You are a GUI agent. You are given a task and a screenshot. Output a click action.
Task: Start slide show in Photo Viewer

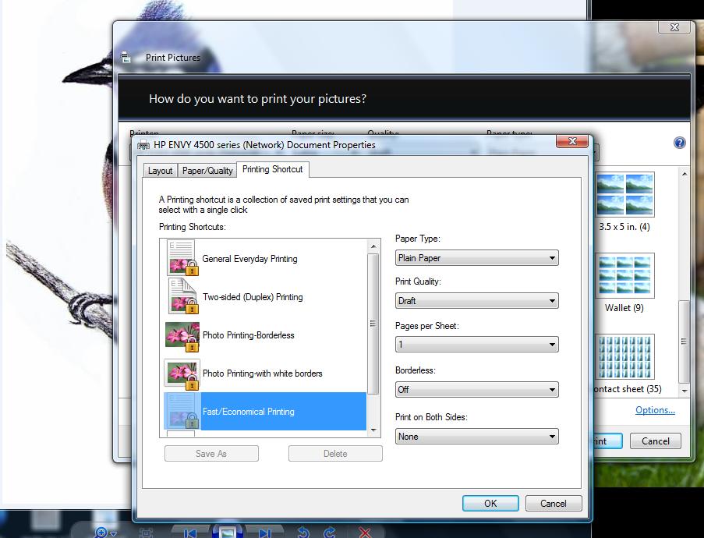point(227,533)
